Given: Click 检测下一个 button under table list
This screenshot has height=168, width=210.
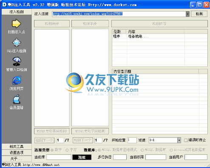Looking at the screenshot, I should click(44, 140).
